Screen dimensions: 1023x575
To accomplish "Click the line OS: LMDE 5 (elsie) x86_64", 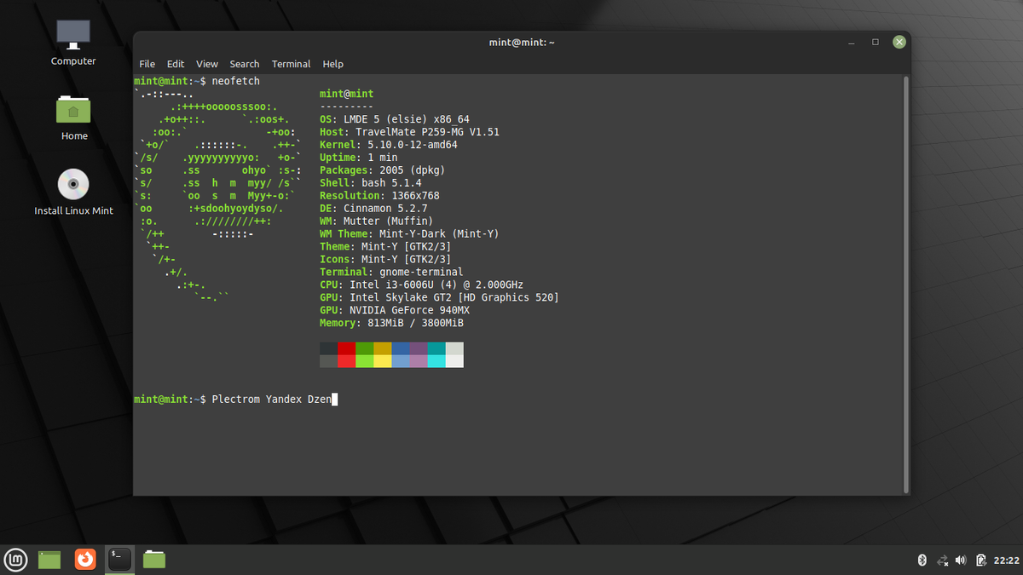I will point(395,119).
